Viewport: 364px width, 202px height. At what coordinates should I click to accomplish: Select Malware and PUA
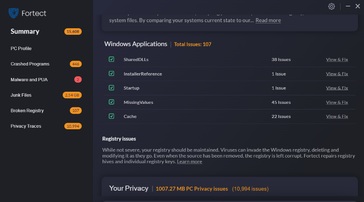point(29,80)
